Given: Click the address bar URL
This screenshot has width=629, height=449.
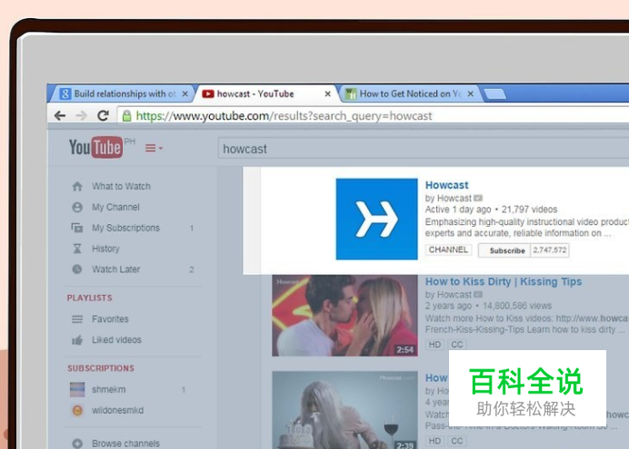Looking at the screenshot, I should [x=284, y=116].
